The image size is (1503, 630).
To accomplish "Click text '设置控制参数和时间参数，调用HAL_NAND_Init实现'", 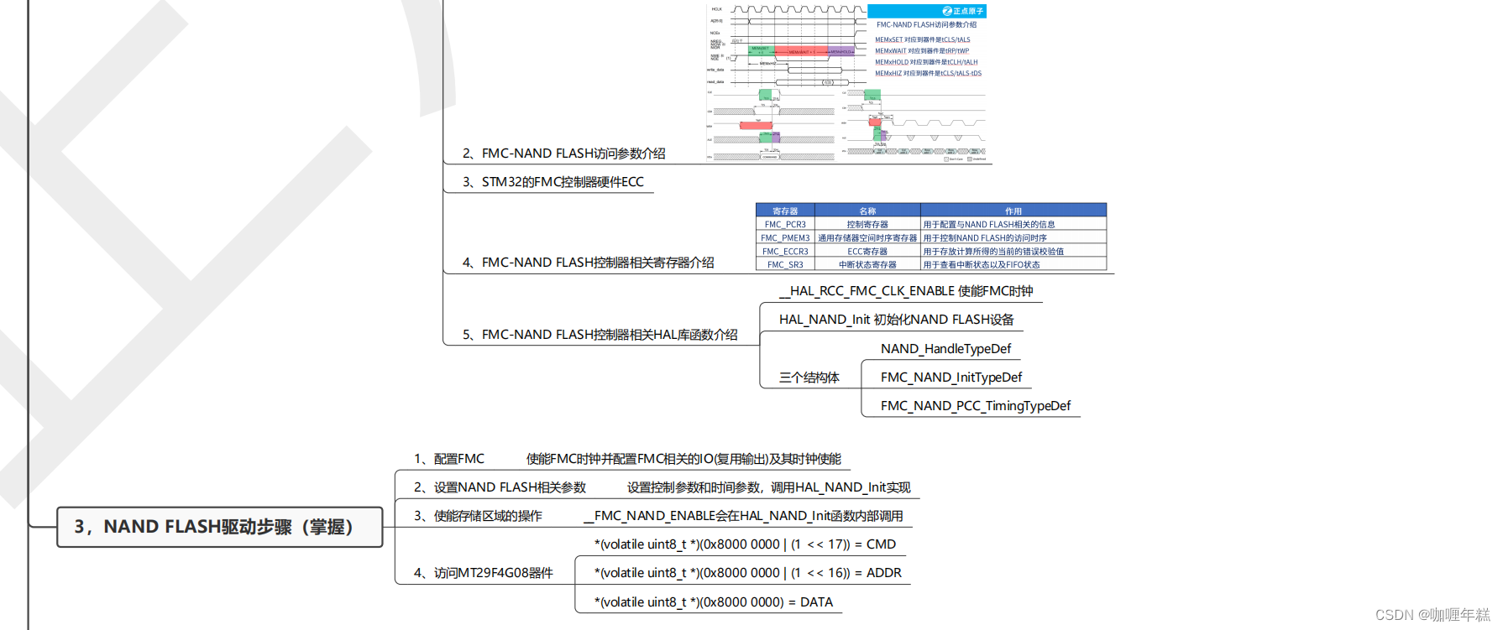I will pyautogui.click(x=768, y=487).
